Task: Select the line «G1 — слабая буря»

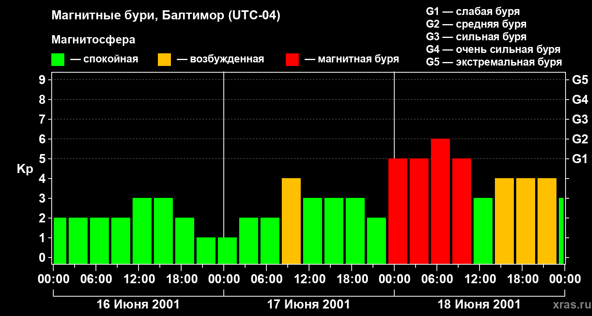Action: pos(473,11)
